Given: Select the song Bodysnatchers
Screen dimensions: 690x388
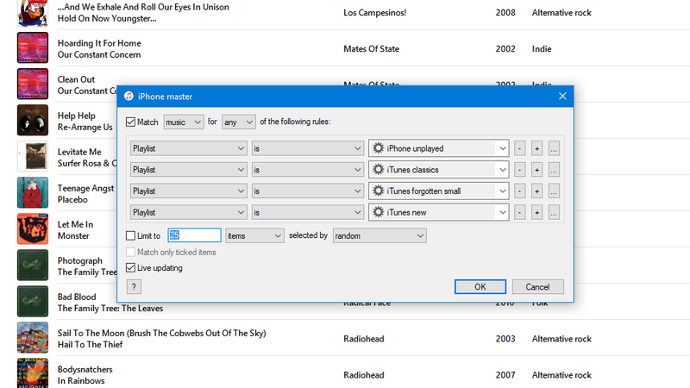Looking at the screenshot, I should pos(85,369).
